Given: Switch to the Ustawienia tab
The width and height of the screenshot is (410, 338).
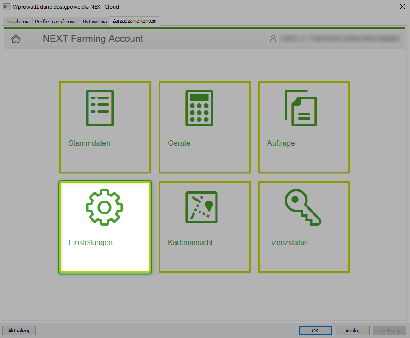Looking at the screenshot, I should (95, 22).
